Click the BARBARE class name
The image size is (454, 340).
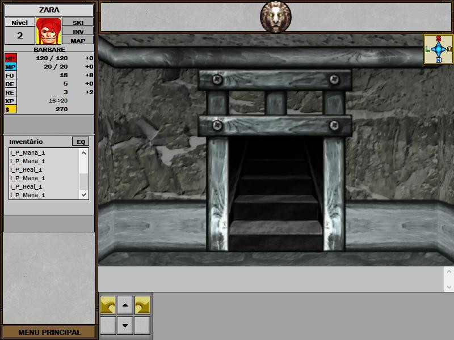49,49
